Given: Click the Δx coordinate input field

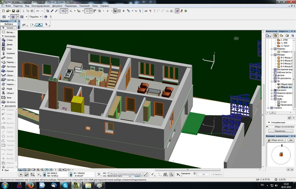Looking at the screenshot, I should 56,173.
